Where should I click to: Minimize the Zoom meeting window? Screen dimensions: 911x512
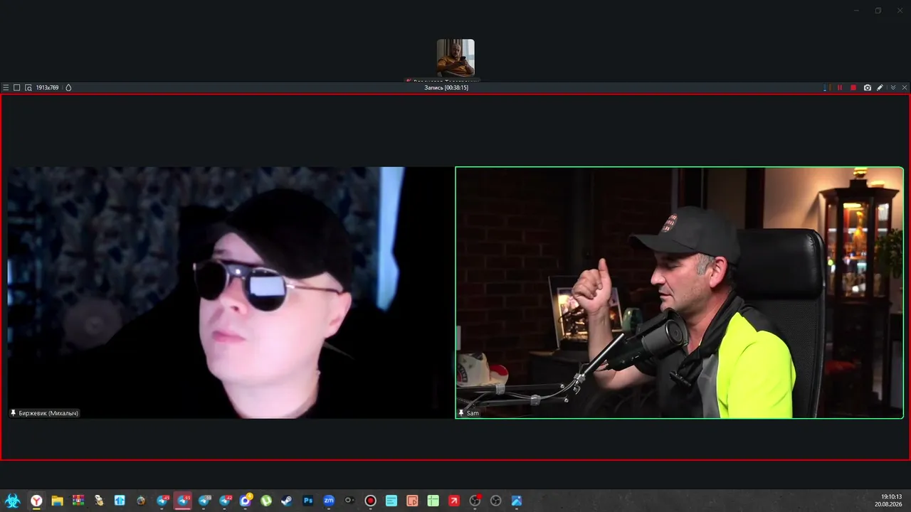[856, 10]
